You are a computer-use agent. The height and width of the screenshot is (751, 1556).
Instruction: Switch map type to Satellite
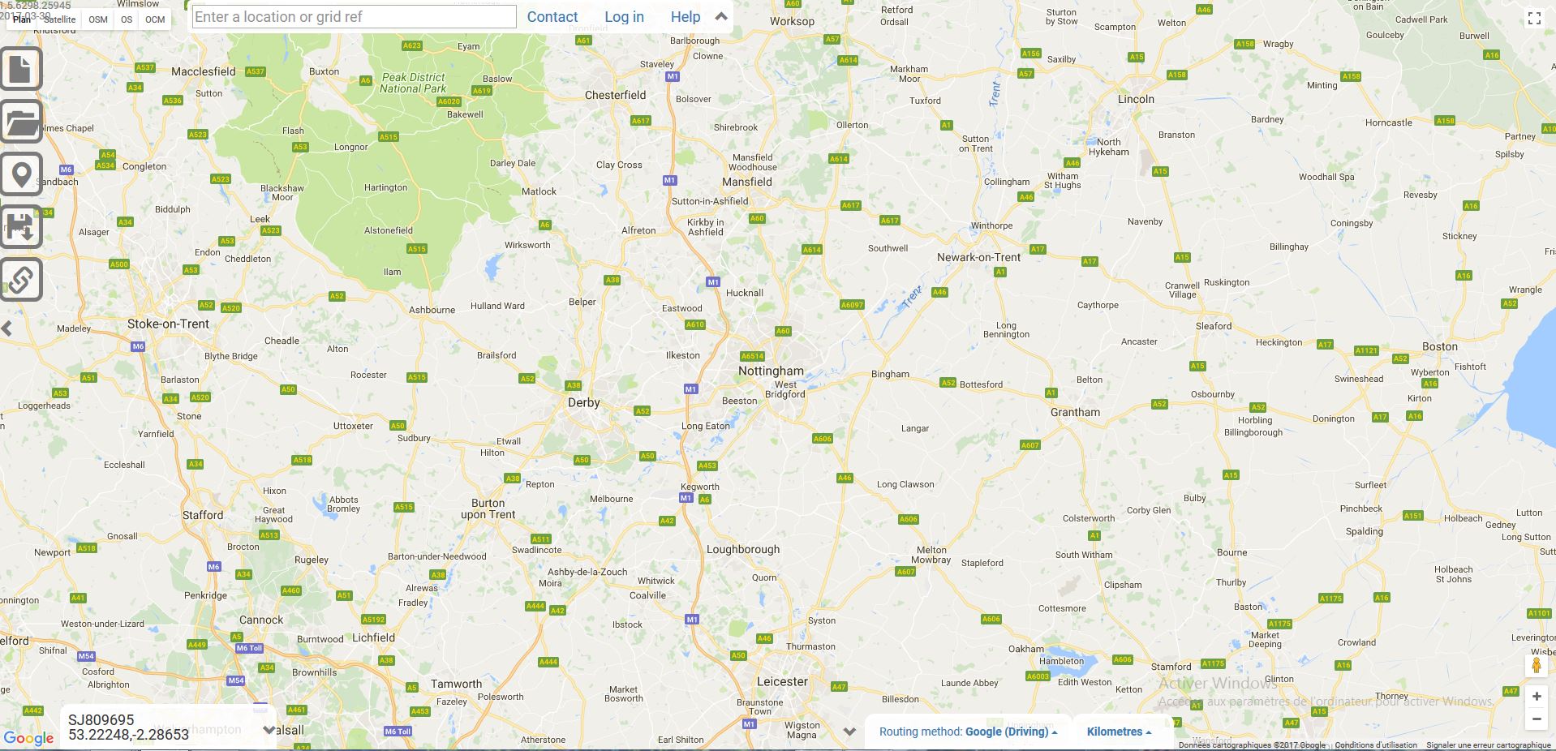[59, 19]
